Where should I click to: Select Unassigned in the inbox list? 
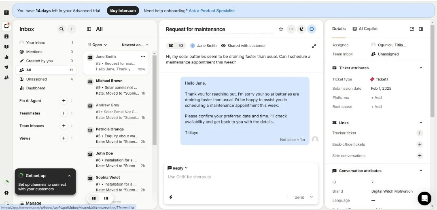(36, 79)
